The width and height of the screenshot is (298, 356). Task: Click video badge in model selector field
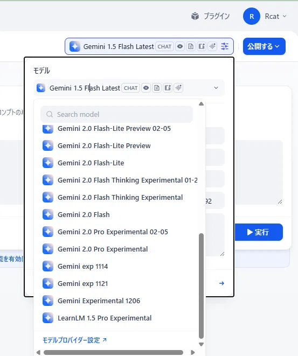tap(168, 88)
